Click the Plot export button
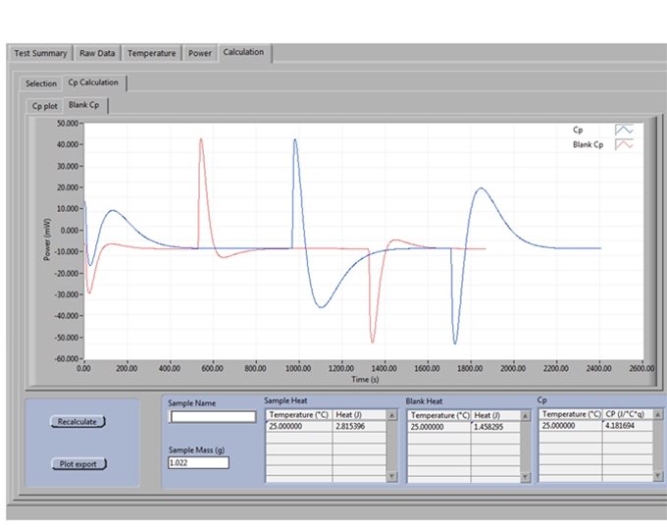 pos(79,463)
